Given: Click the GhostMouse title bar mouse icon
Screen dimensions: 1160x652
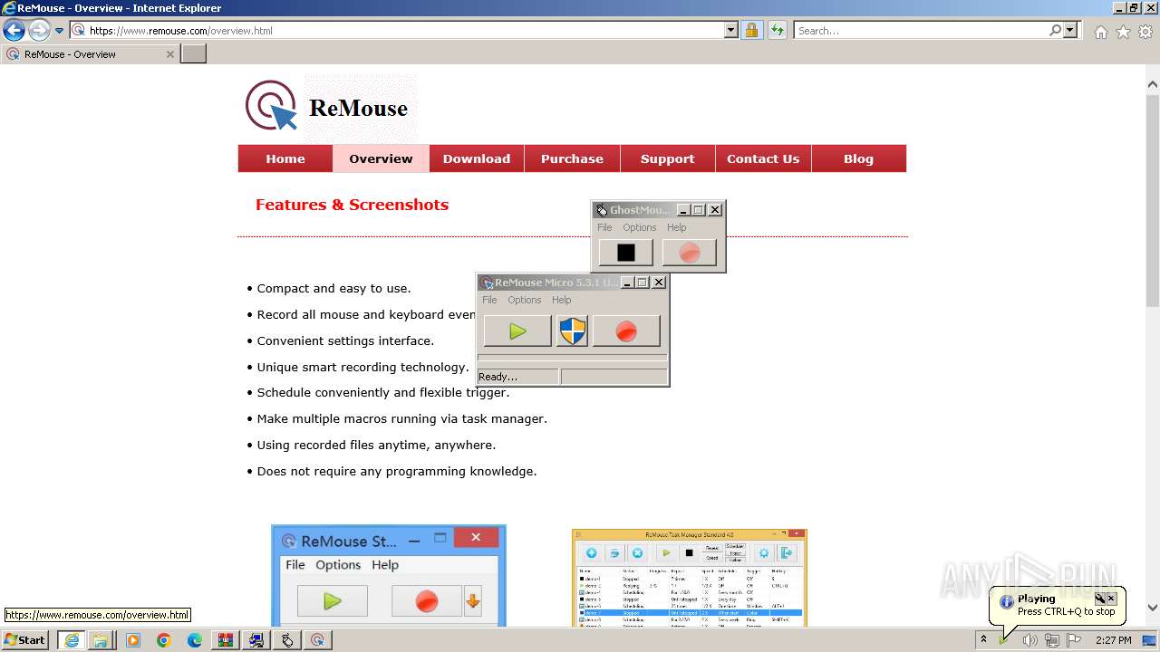Looking at the screenshot, I should [x=602, y=210].
